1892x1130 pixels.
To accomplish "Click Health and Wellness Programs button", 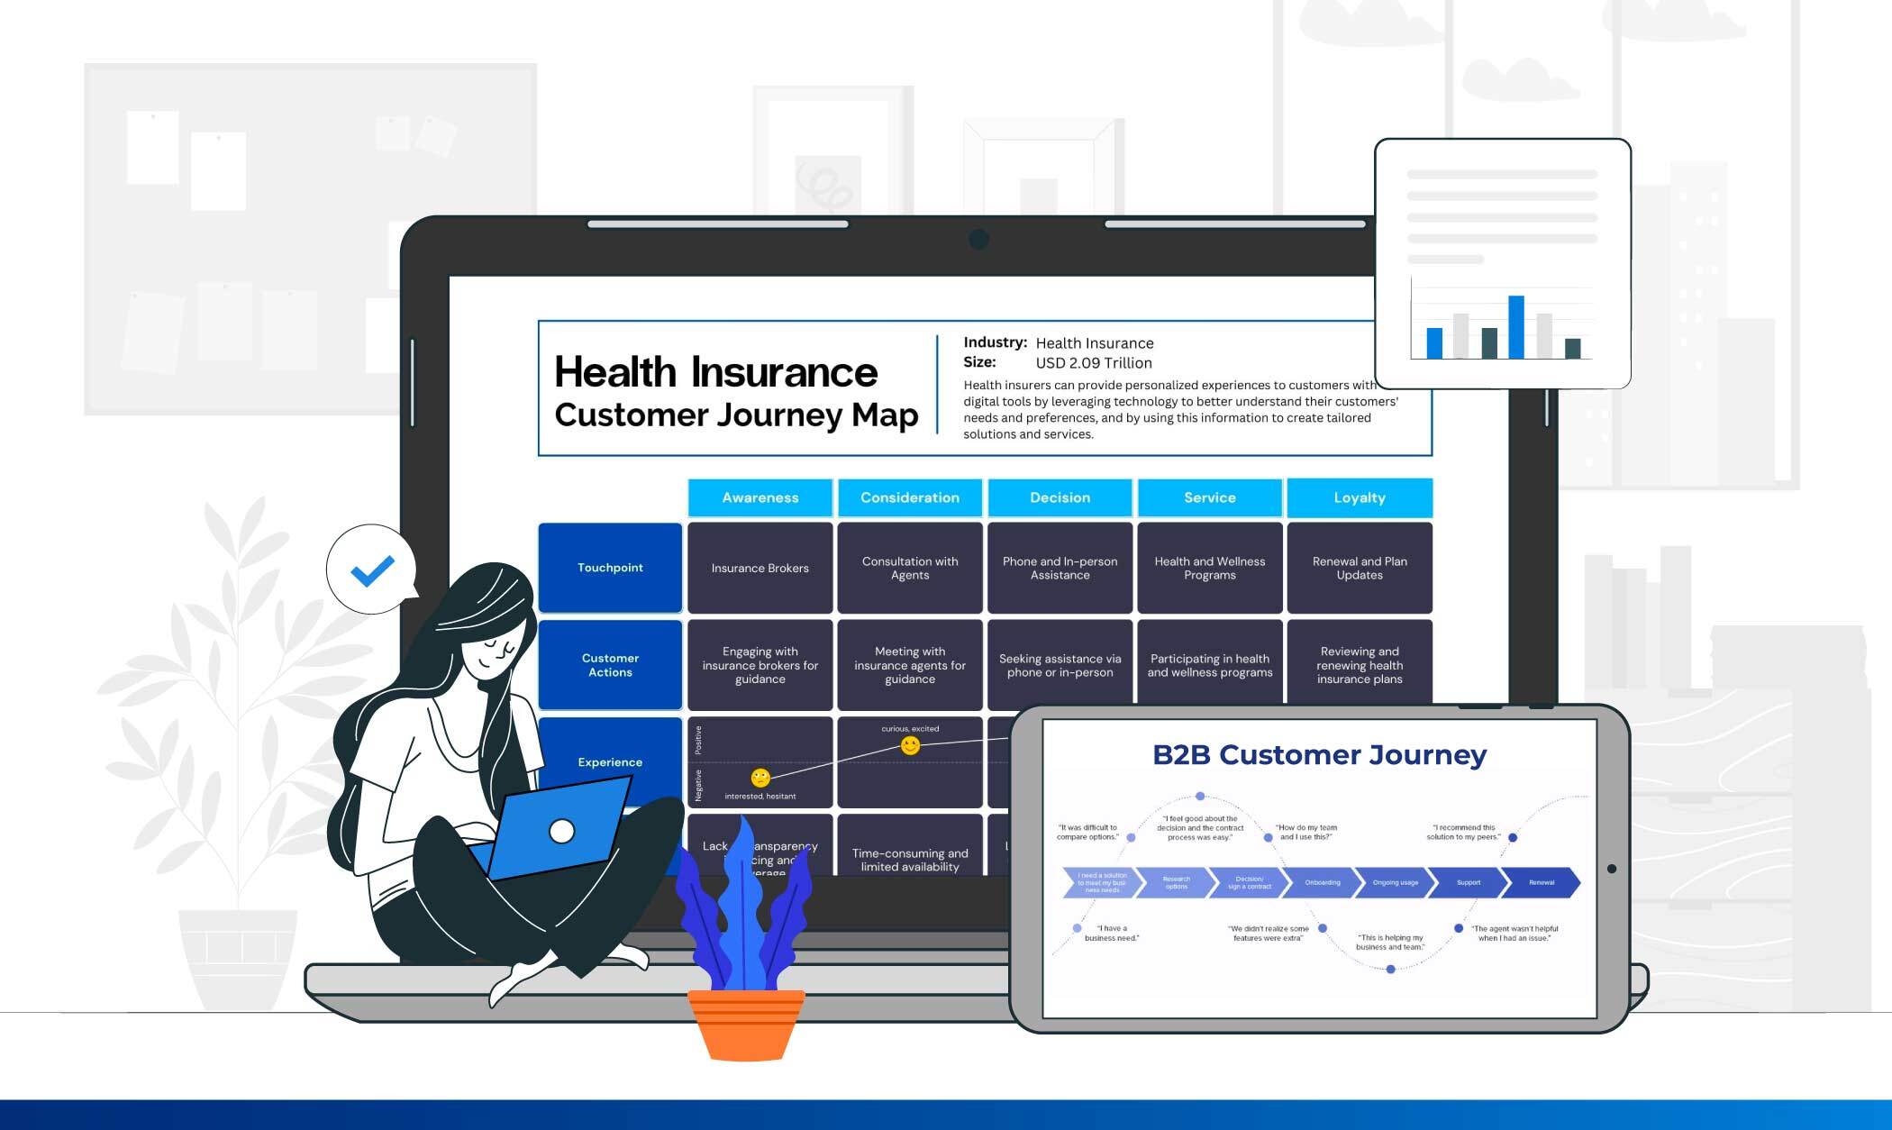I will point(1207,565).
